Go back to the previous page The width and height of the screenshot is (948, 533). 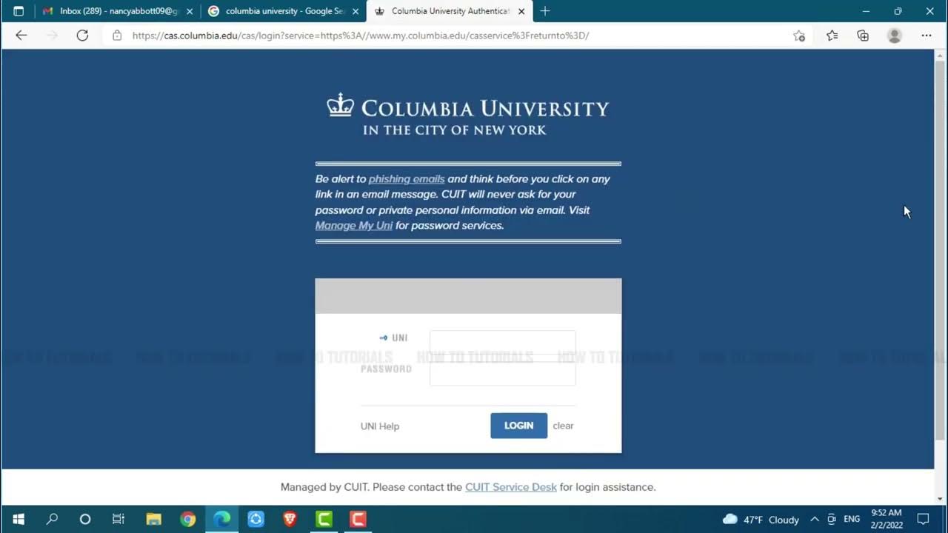click(x=21, y=36)
